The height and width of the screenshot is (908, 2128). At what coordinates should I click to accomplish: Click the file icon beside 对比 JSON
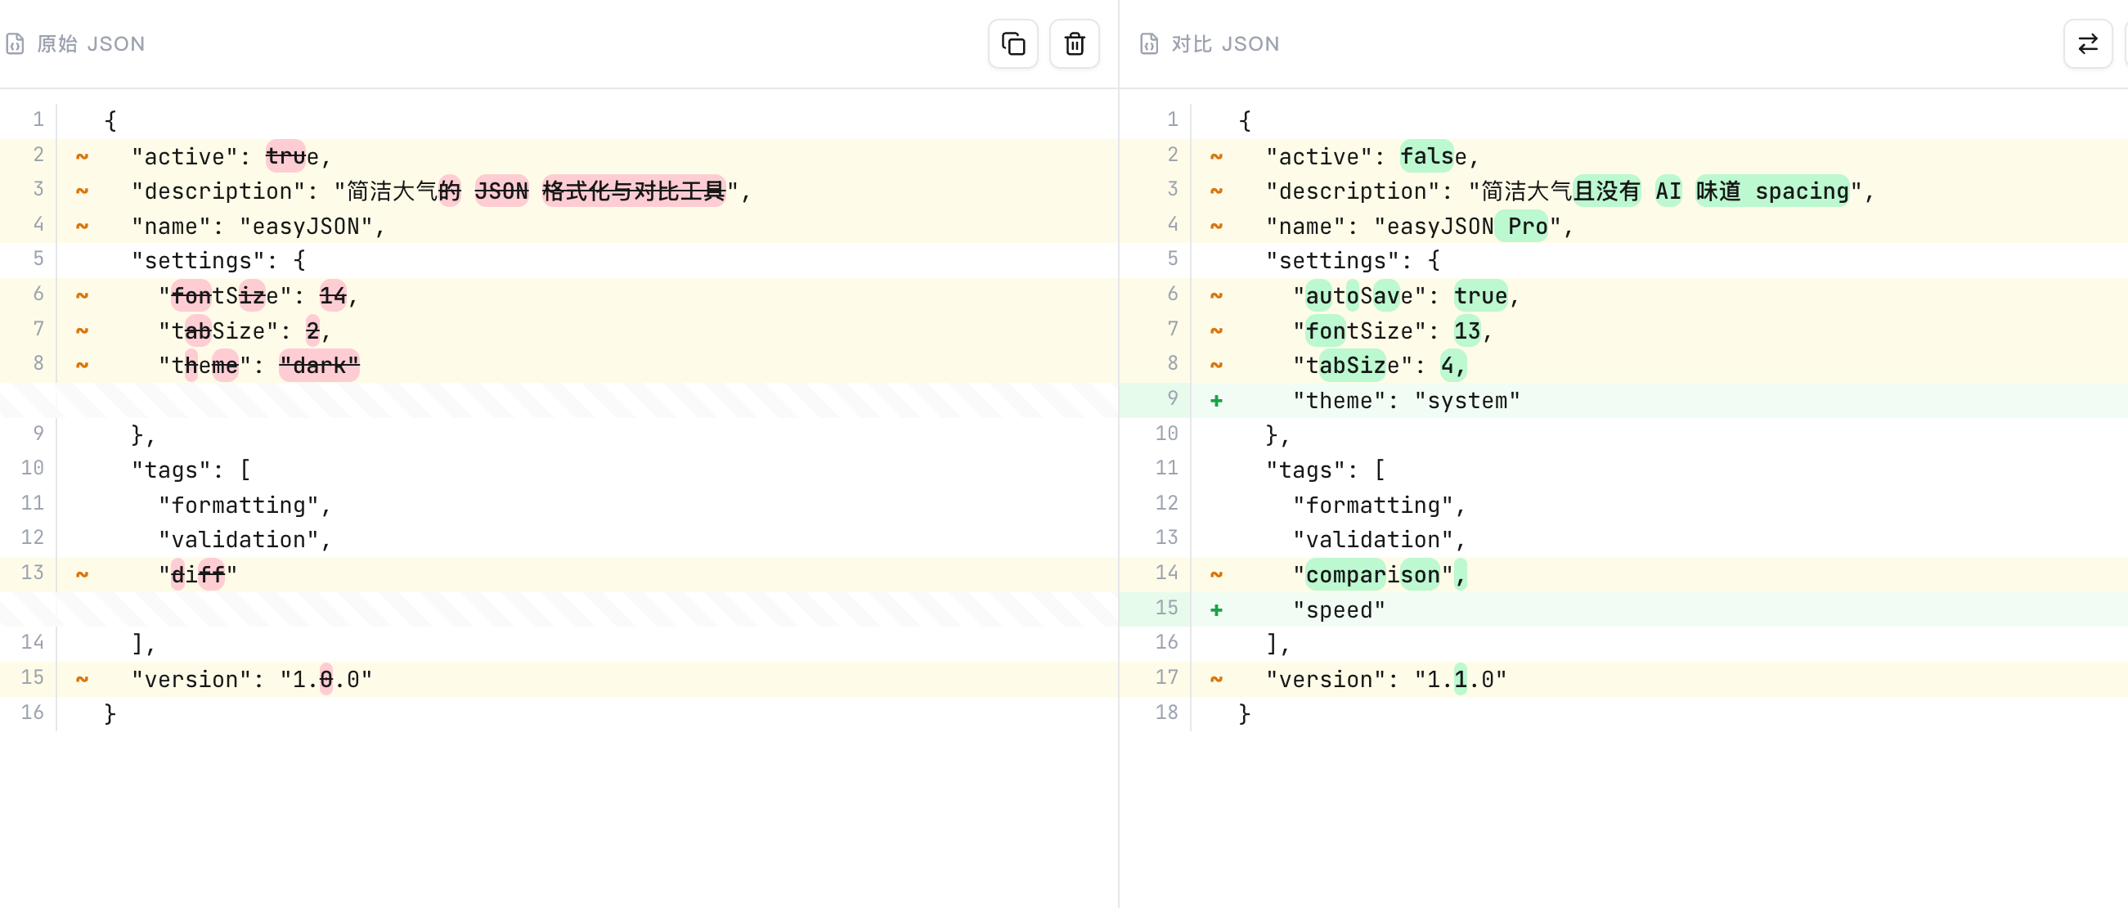(1149, 44)
